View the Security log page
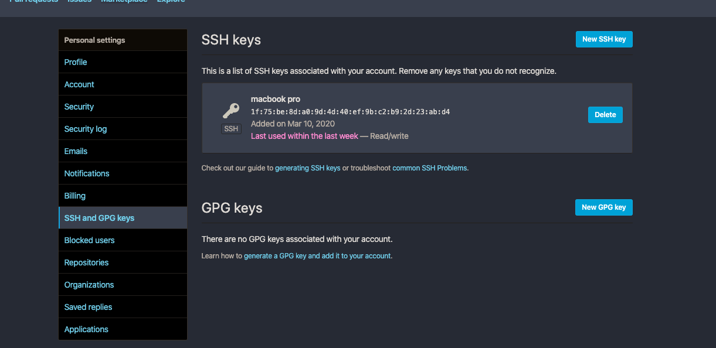716x348 pixels. coord(86,129)
